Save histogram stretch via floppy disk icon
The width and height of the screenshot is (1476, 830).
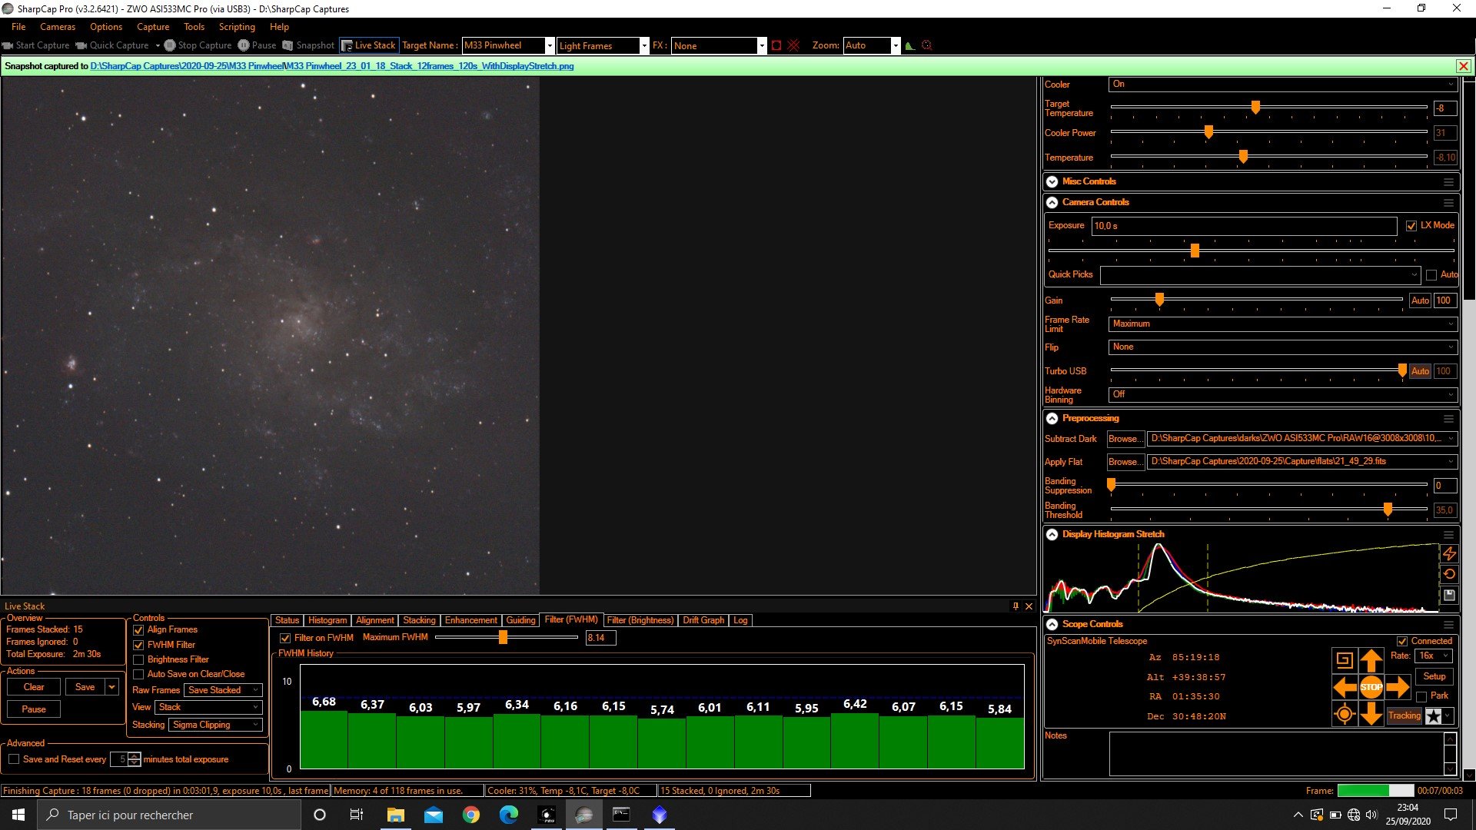click(x=1449, y=595)
